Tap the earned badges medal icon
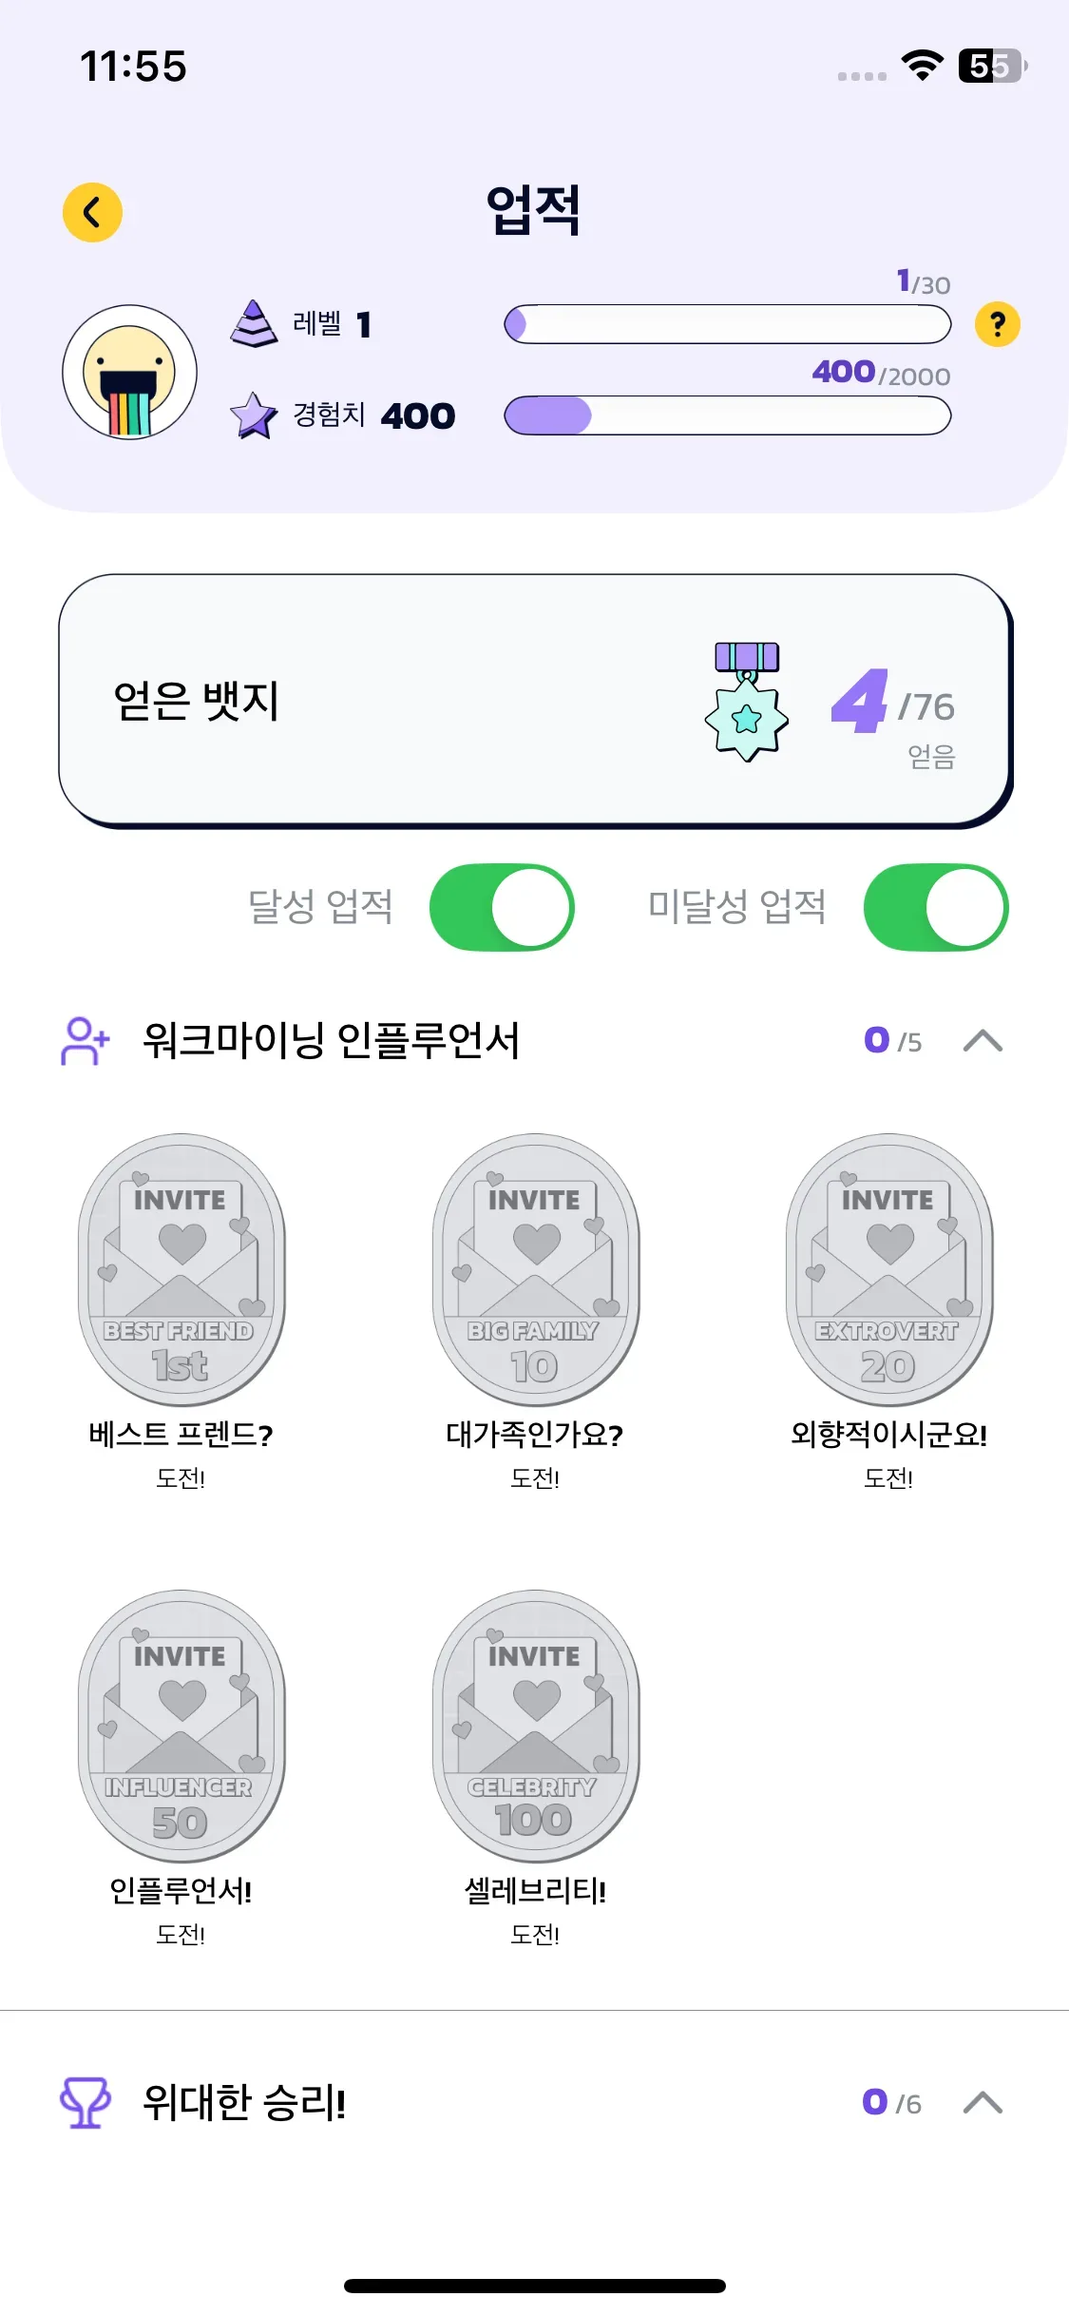 coord(747,702)
